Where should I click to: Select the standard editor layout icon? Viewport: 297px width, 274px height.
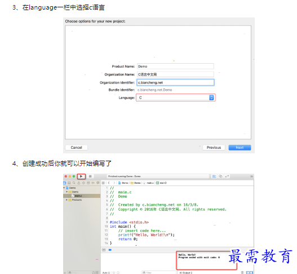click(214, 176)
